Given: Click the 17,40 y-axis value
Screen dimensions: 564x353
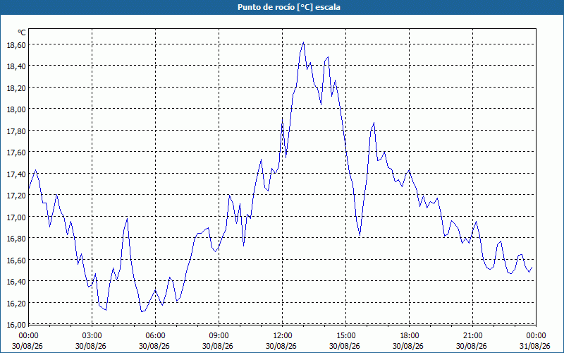Looking at the screenshot, I should [16, 174].
